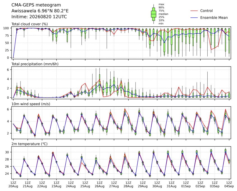Viewport: 237px width, 191px height.
Task: Click the 'Initime: 20260820 12UTC' text
Action: (39, 17)
